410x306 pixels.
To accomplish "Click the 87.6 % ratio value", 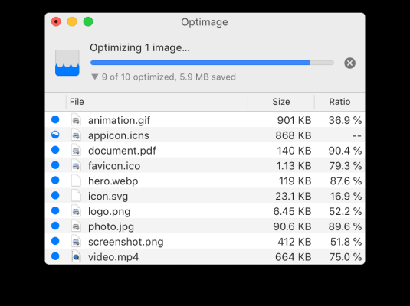I will [x=346, y=181].
